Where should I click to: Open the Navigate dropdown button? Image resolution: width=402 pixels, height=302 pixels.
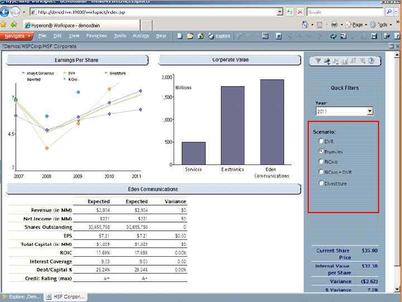click(17, 36)
